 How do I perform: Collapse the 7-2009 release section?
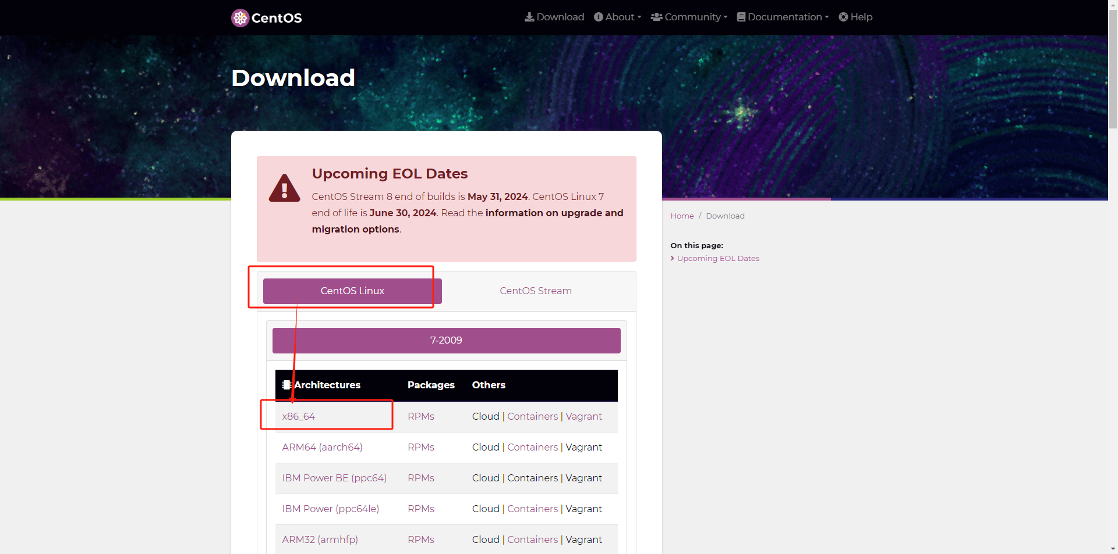[x=447, y=341]
